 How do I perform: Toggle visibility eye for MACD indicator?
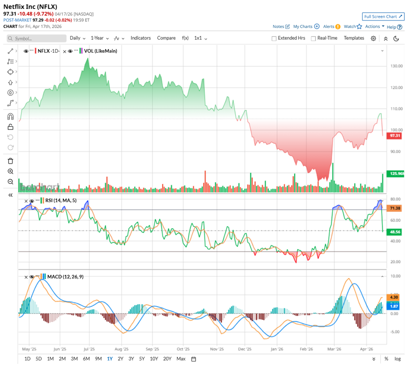[x=32, y=277]
